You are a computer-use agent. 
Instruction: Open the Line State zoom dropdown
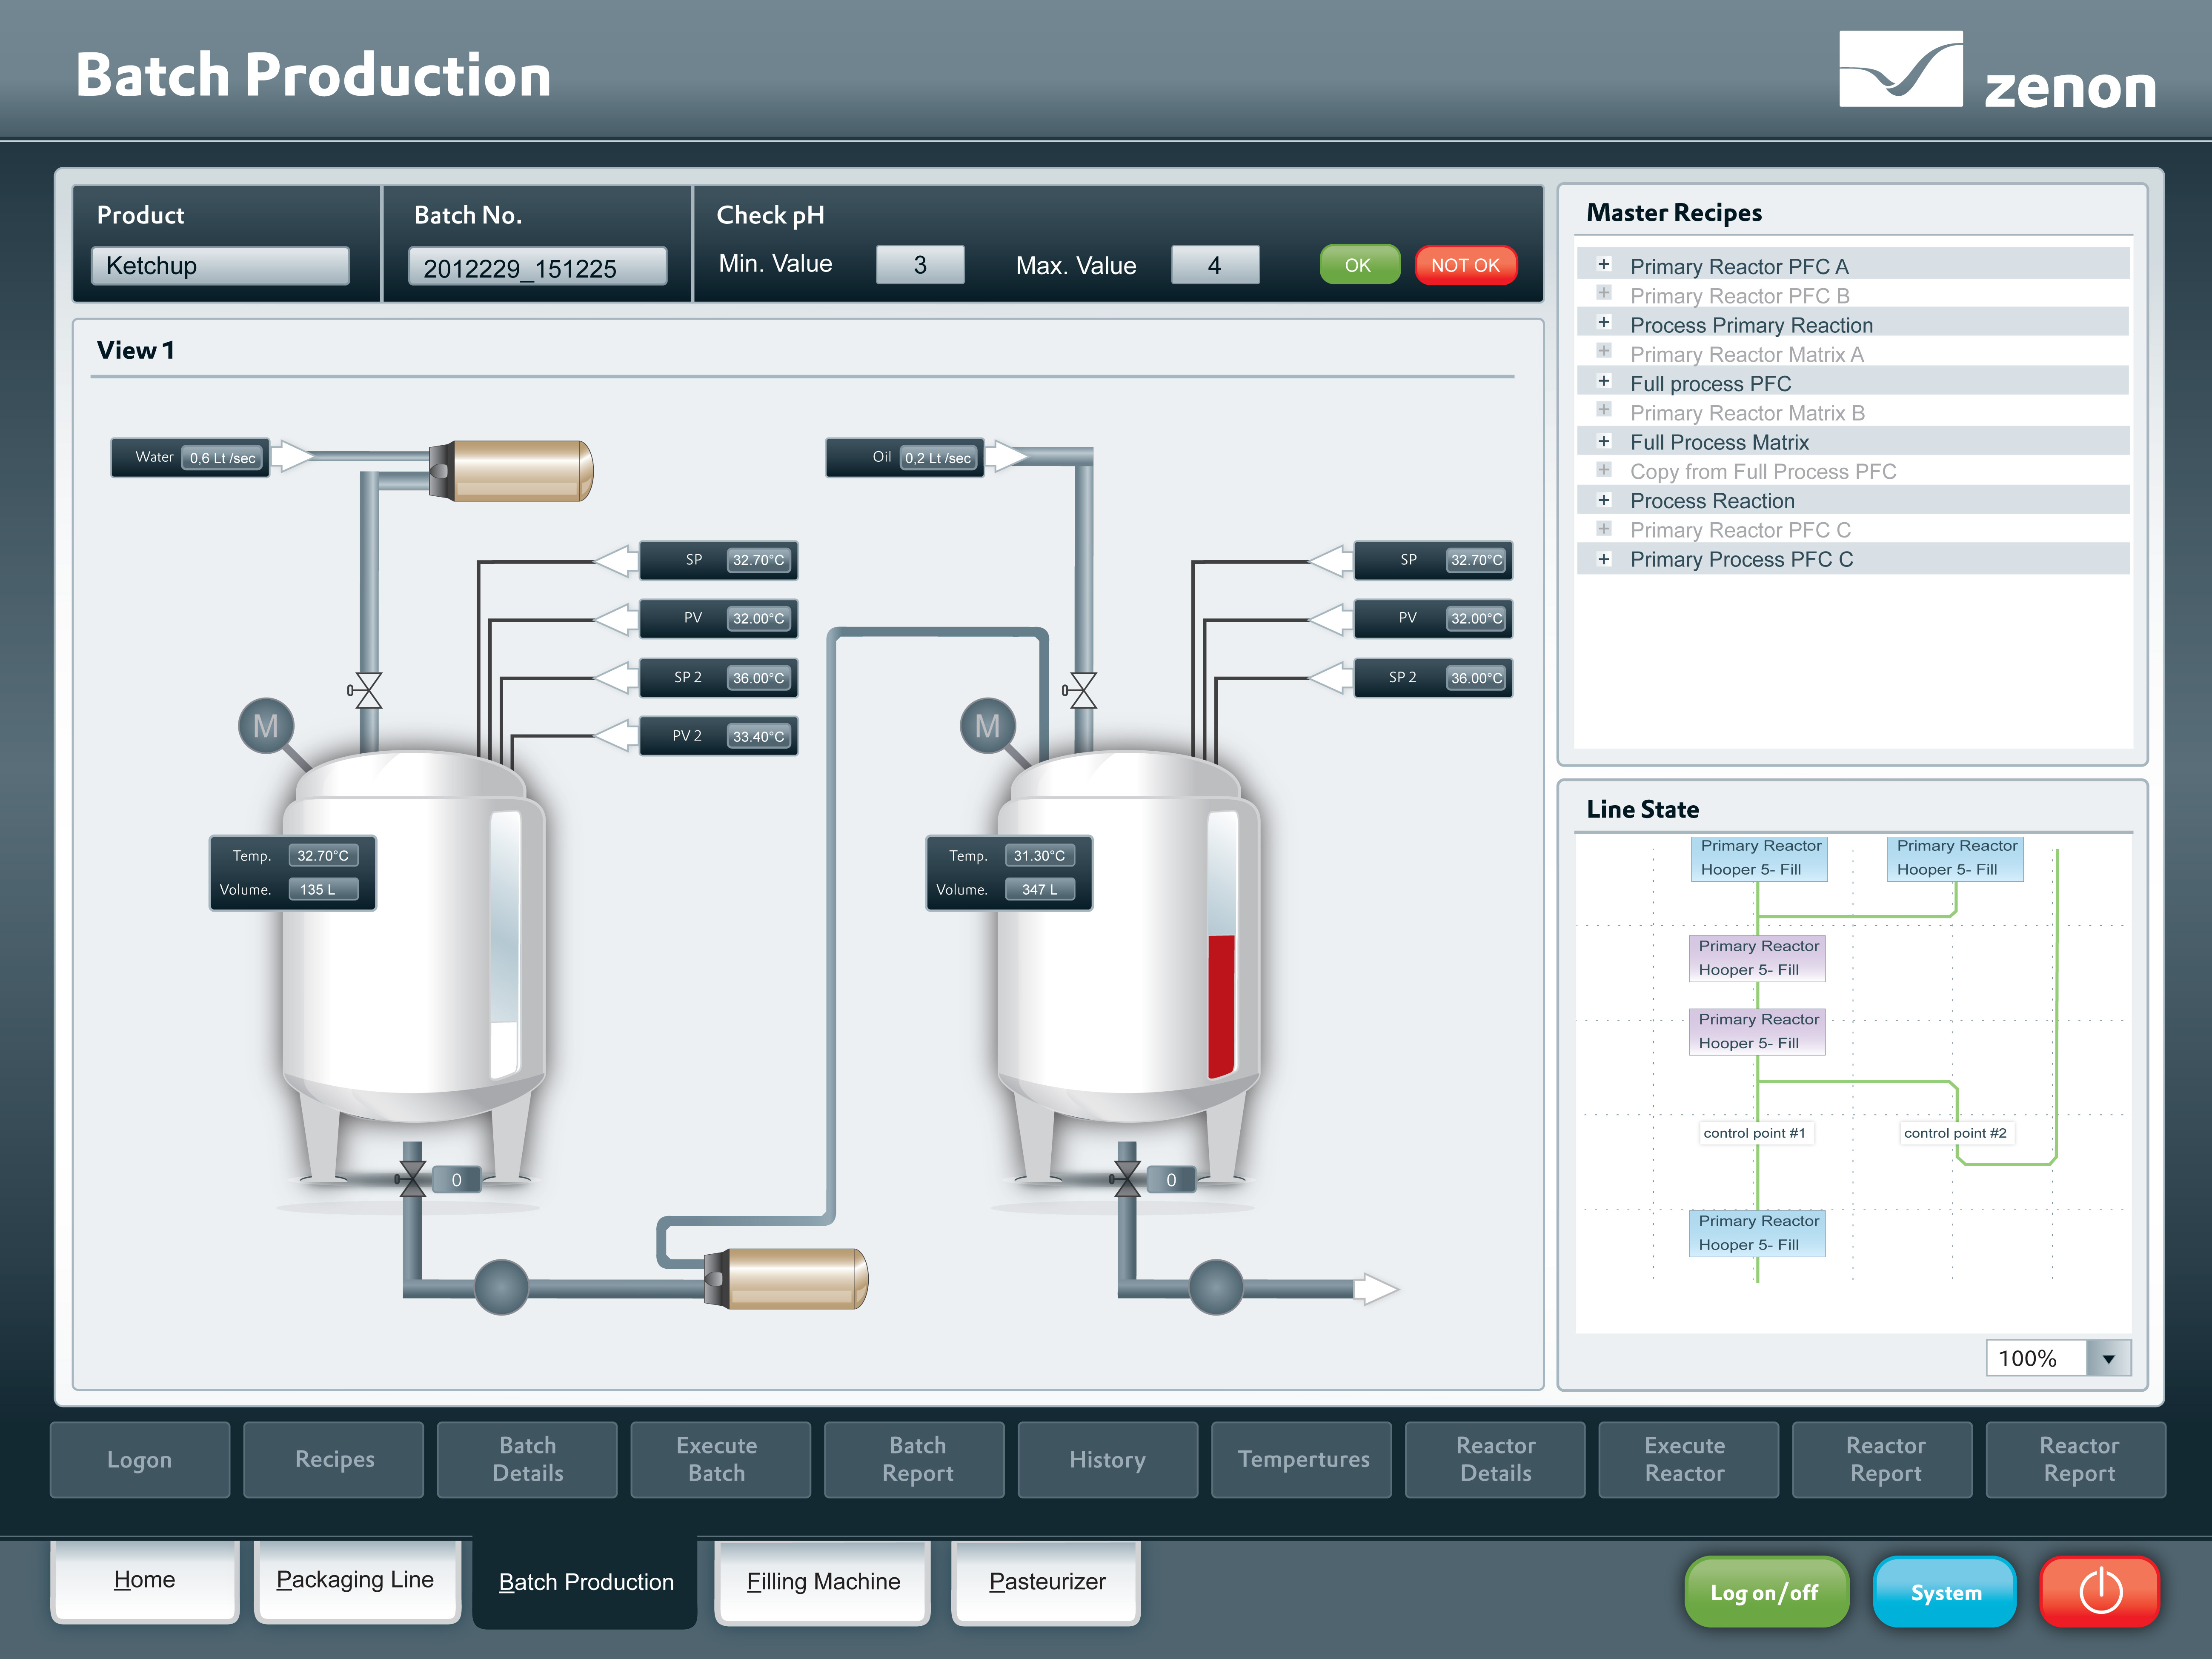pyautogui.click(x=2110, y=1358)
